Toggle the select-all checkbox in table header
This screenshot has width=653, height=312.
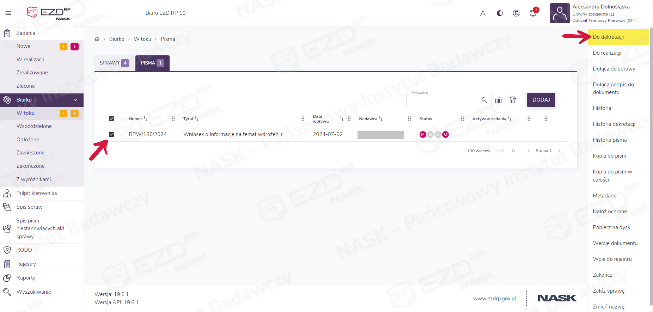111,119
